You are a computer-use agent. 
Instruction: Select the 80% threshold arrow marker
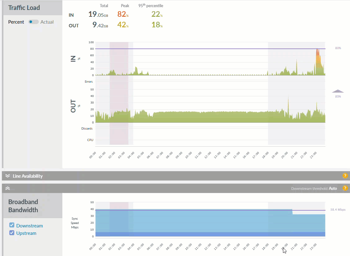tap(338, 91)
